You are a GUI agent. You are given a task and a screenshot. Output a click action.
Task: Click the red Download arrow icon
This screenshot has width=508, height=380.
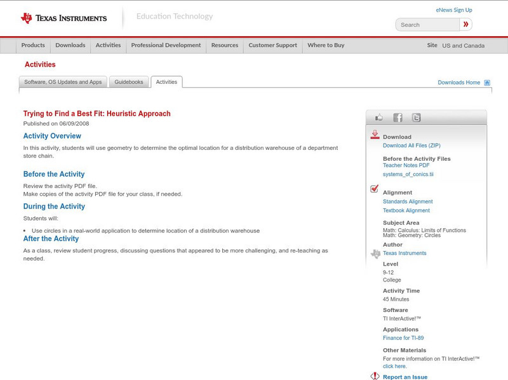click(375, 133)
